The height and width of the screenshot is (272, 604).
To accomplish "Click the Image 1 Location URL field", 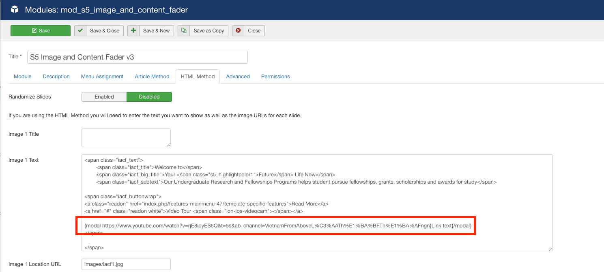I will 126,264.
